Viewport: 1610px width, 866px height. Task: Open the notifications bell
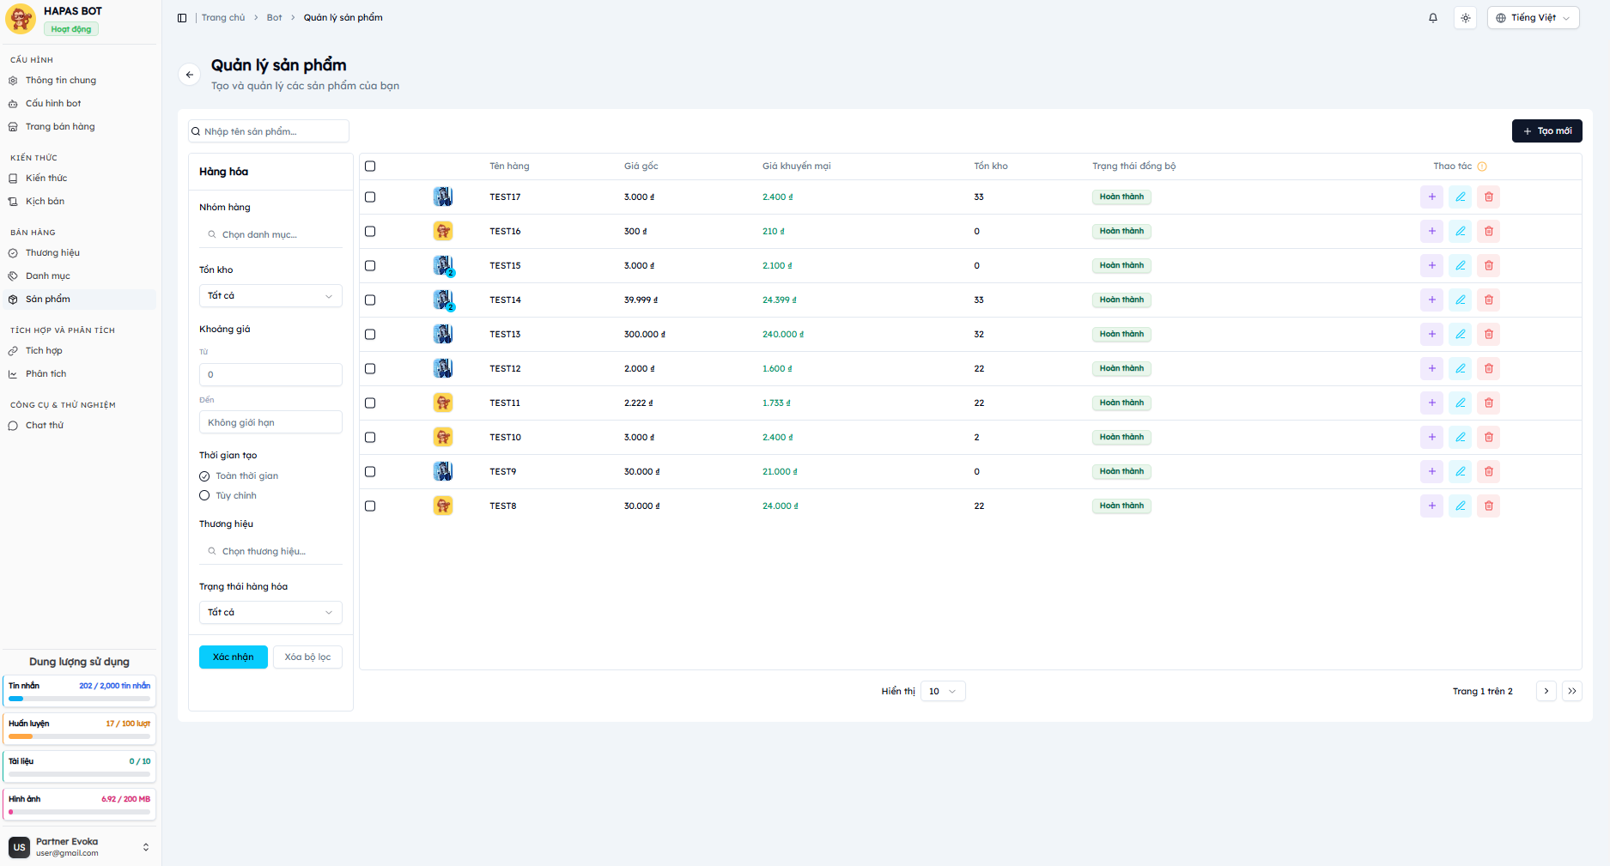[1433, 18]
